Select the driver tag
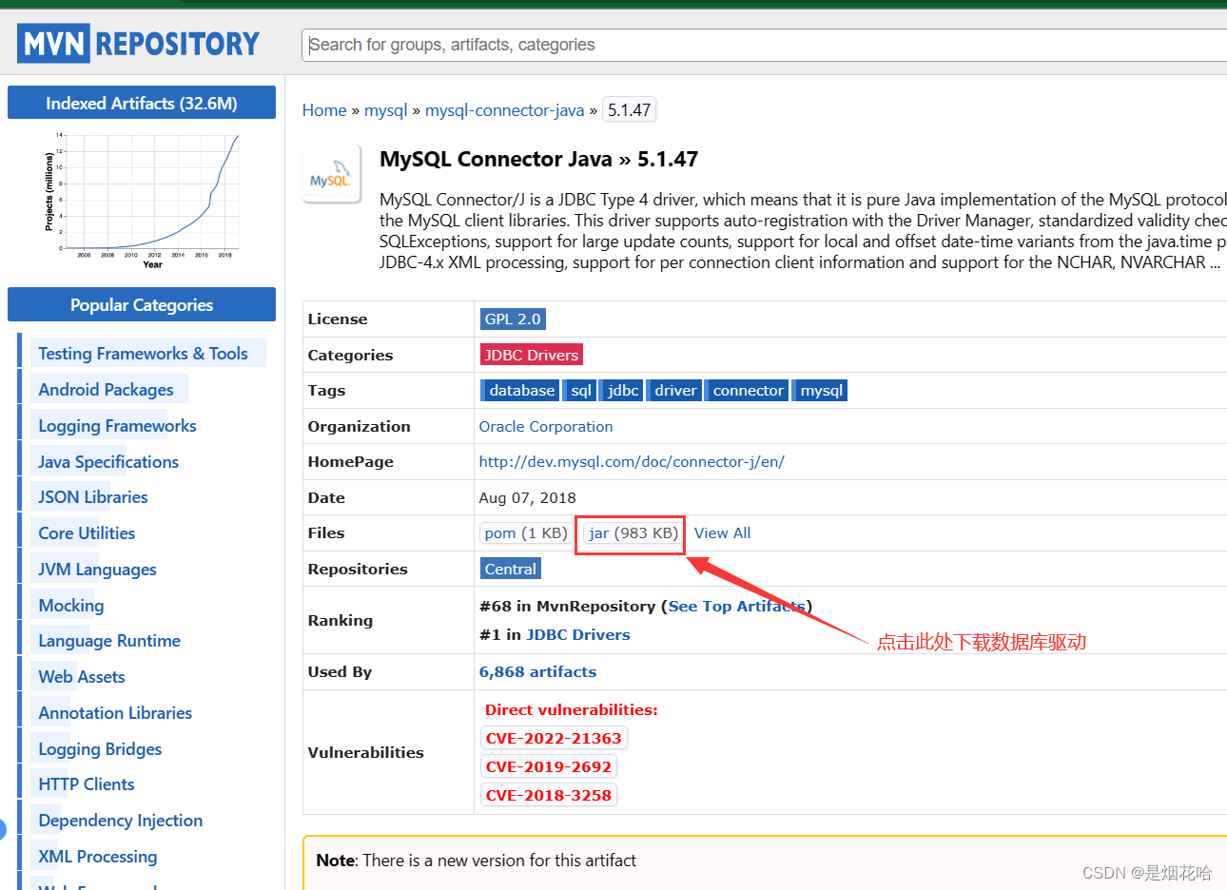Image resolution: width=1227 pixels, height=890 pixels. coord(674,391)
